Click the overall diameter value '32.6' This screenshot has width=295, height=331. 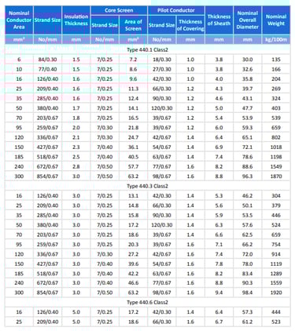coord(247,69)
